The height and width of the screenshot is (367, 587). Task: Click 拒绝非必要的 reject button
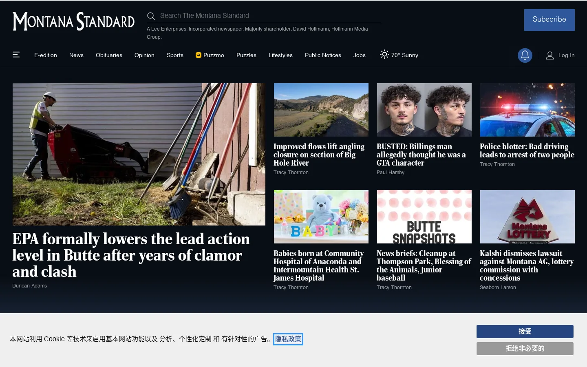tap(525, 349)
